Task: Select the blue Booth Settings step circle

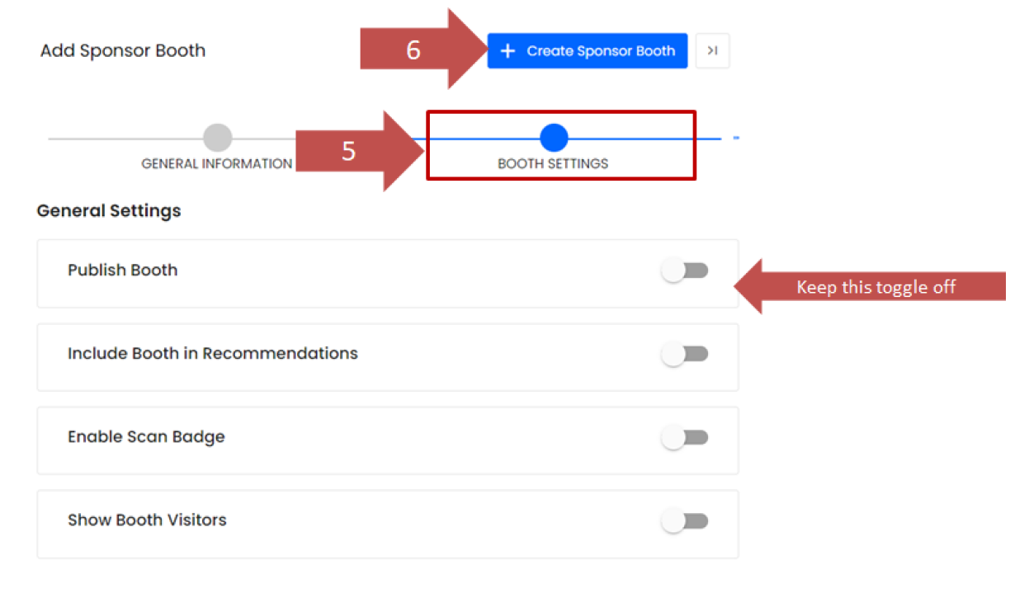Action: click(x=554, y=138)
